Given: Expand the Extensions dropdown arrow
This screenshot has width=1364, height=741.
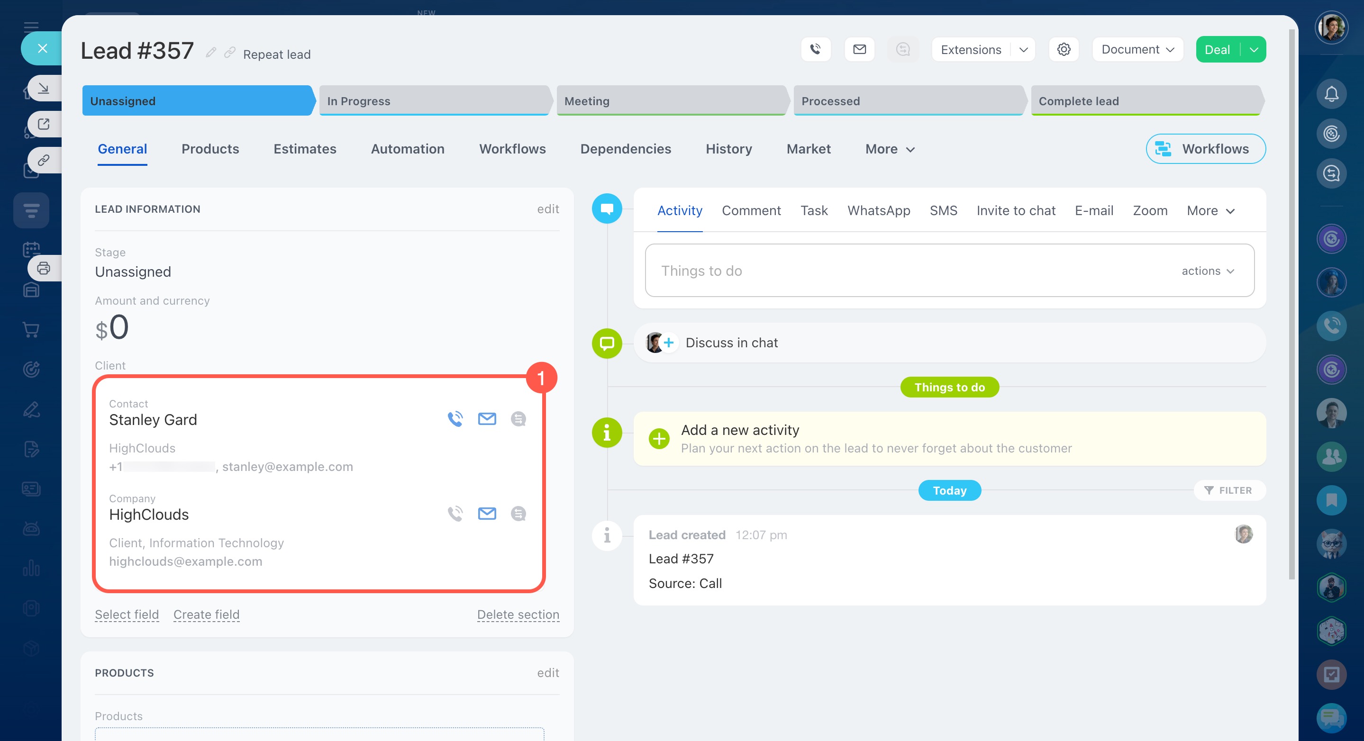Looking at the screenshot, I should pos(1023,49).
